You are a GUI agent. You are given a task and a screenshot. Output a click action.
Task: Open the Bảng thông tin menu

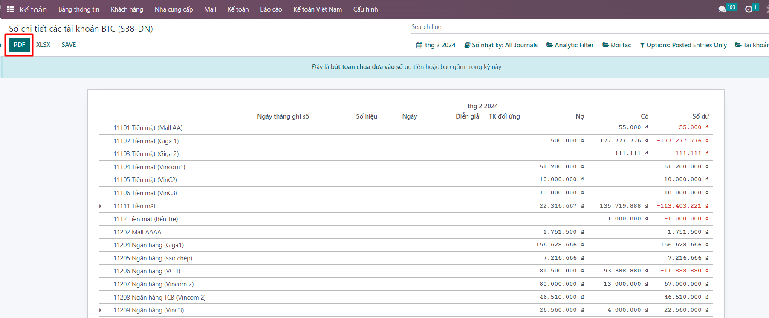(x=79, y=9)
